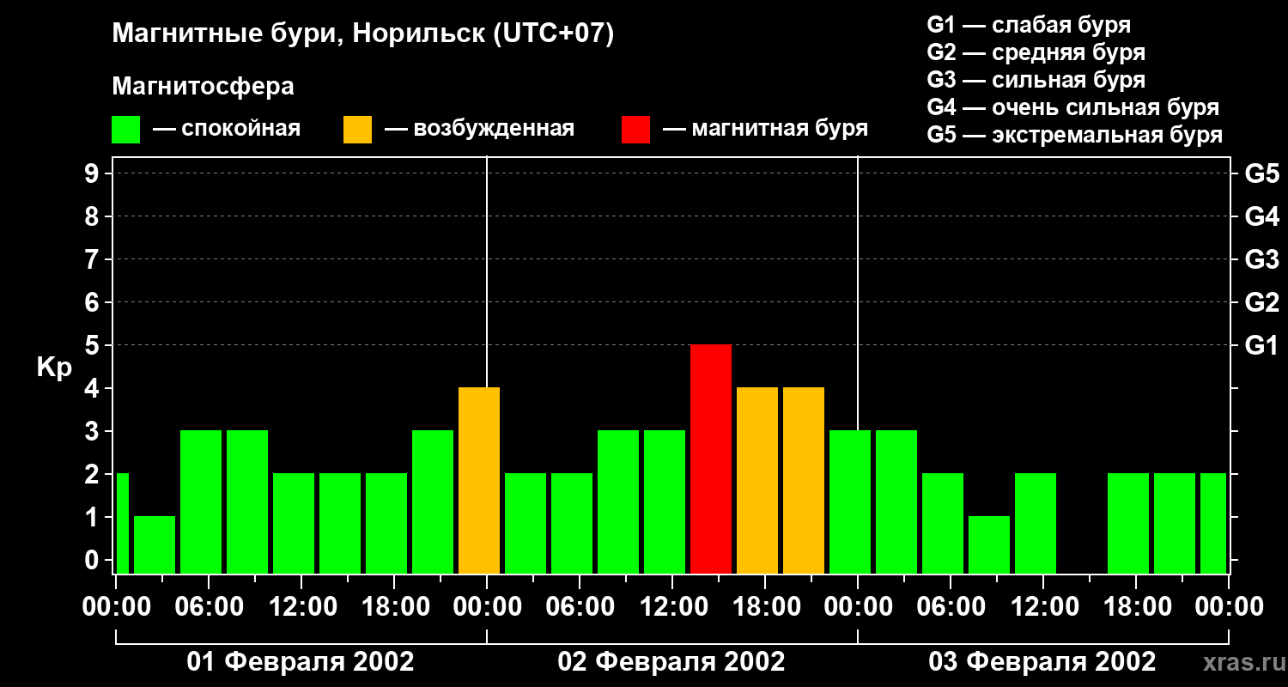1288x687 pixels.
Task: Click the G3 label on the right-hand scale
Action: click(x=1262, y=259)
